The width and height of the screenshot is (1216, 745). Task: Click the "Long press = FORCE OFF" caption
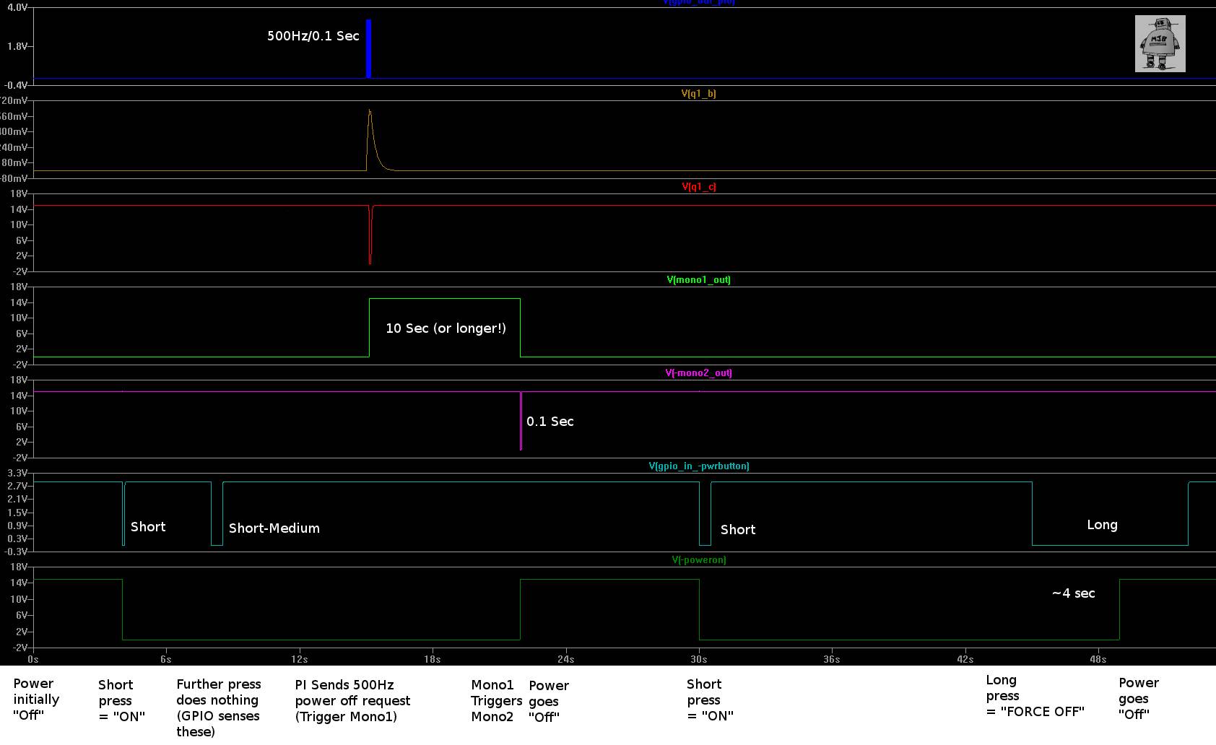point(1035,696)
